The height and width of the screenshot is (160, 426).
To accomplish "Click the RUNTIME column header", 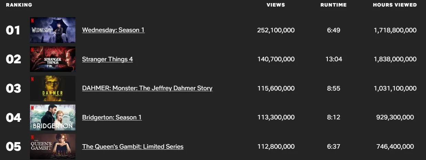I will click(333, 5).
